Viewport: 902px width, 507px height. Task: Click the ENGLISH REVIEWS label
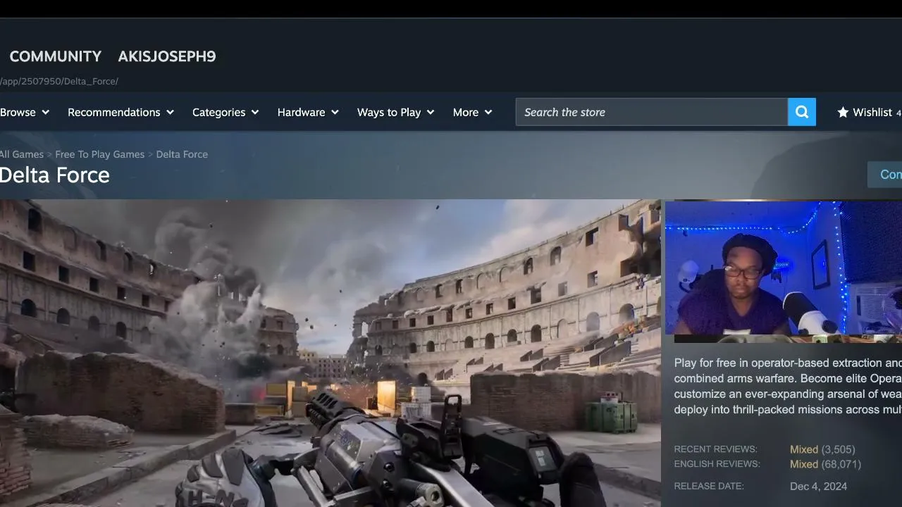pos(717,464)
